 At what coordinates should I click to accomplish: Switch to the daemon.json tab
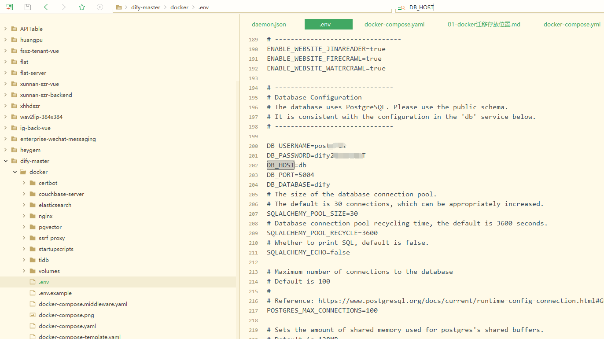269,24
